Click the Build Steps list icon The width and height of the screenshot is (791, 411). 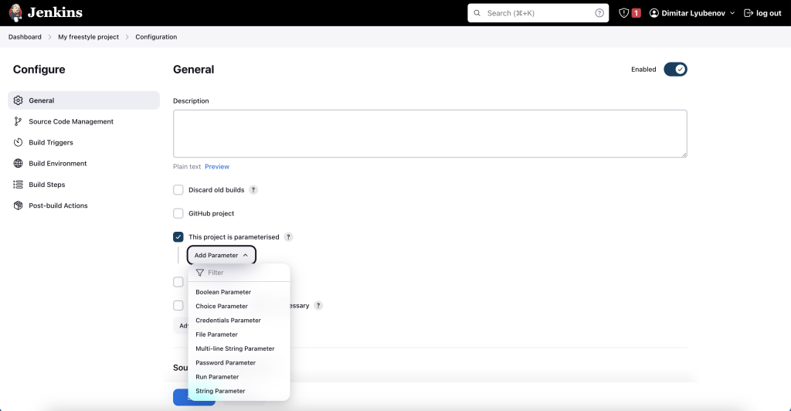point(19,185)
